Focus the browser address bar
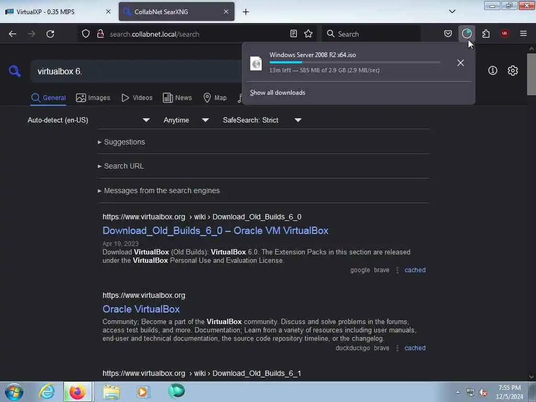 [198, 34]
